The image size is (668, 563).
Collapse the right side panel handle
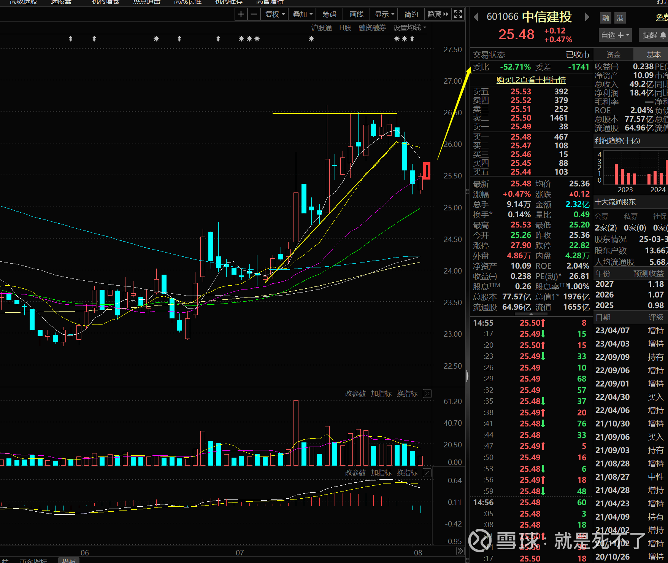(x=467, y=376)
